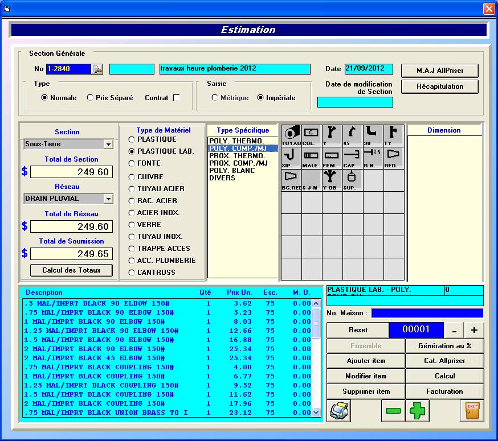
Task: Expand the Section dropdown showing Sous-Terre
Action: coord(108,145)
